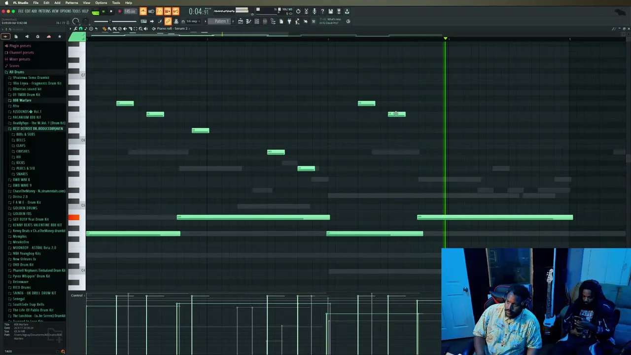
Task: Open Plugin presets in browser
Action: pyautogui.click(x=20, y=46)
